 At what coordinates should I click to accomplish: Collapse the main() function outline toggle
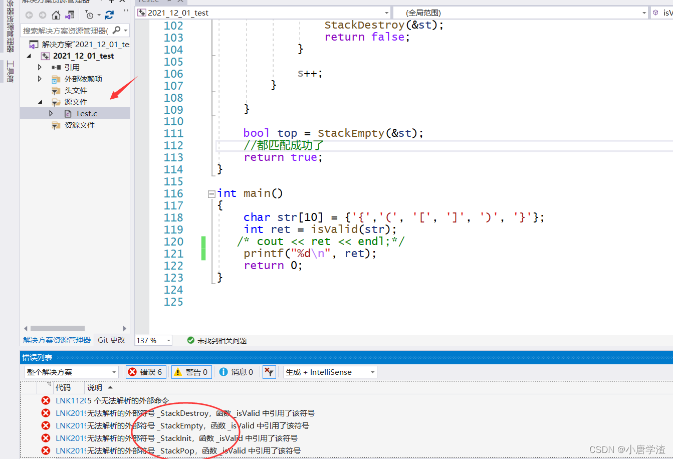(x=211, y=193)
